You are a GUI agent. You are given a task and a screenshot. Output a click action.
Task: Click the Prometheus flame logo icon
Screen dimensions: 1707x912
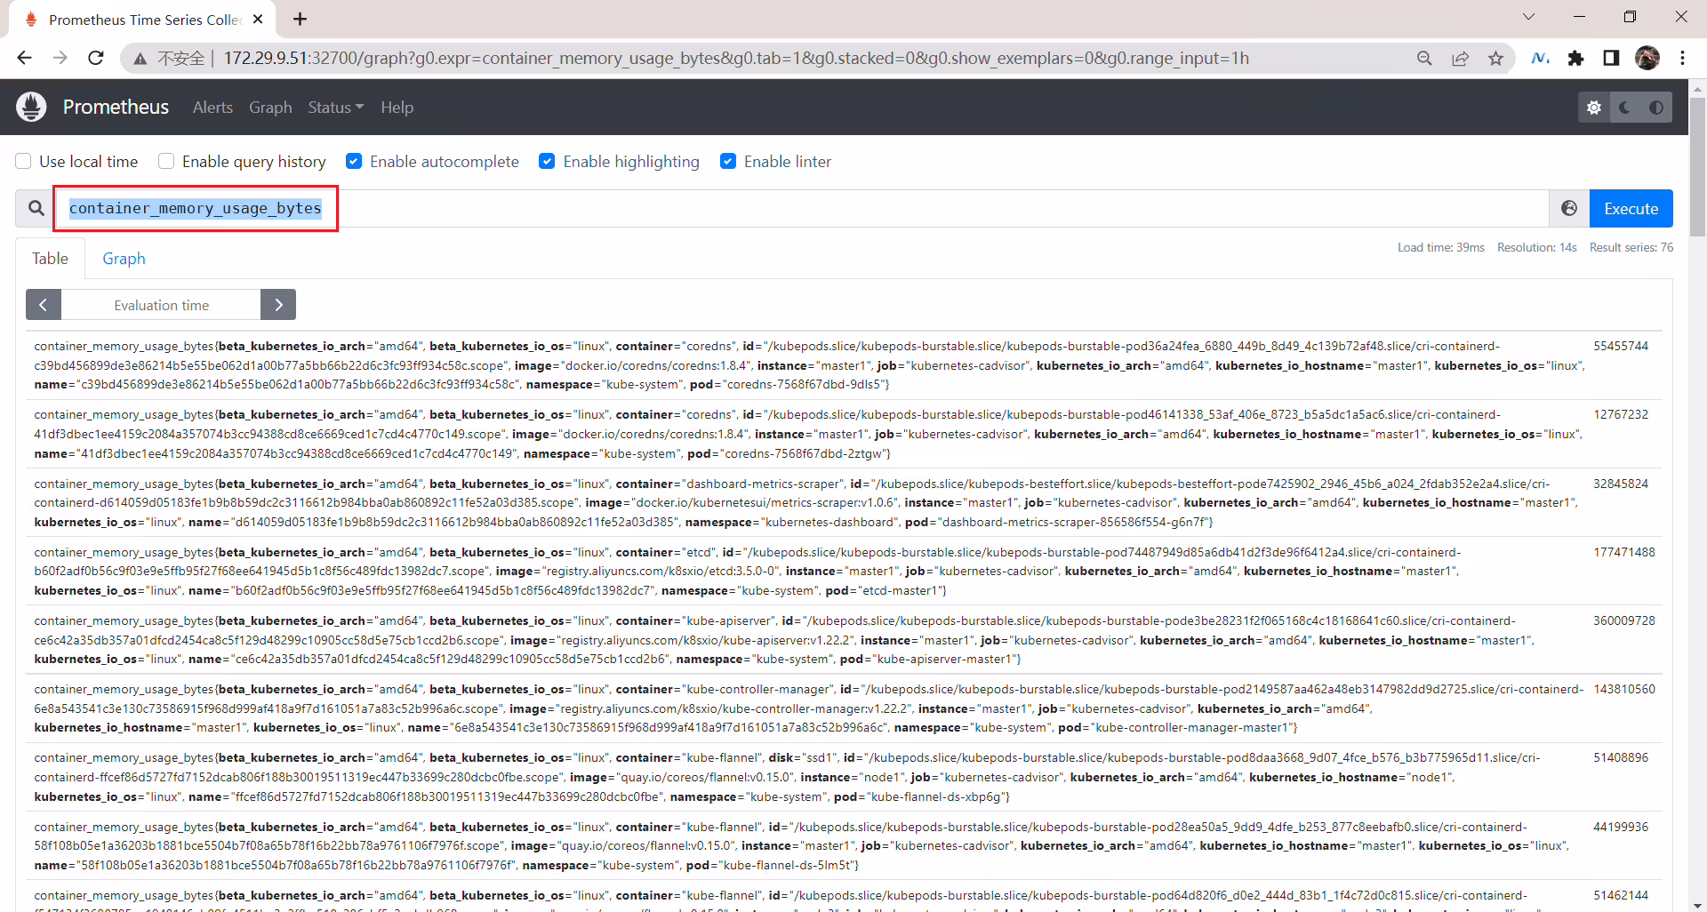tap(31, 107)
